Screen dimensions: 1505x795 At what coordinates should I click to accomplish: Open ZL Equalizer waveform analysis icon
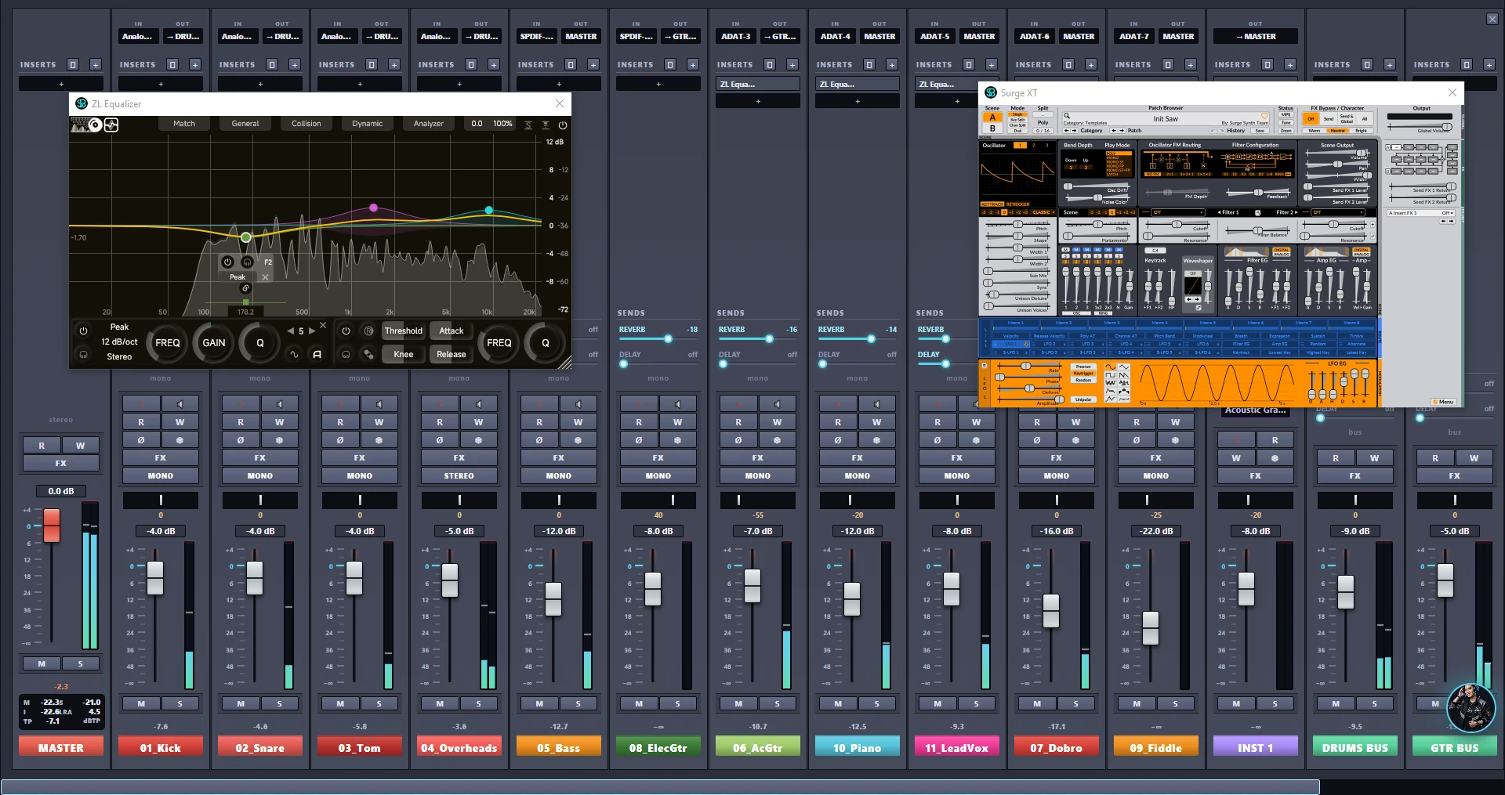(111, 125)
